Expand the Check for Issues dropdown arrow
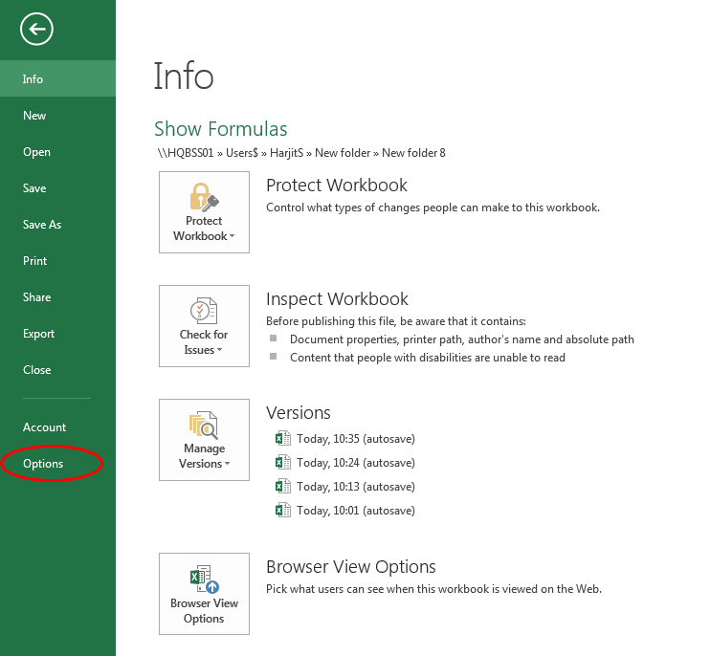The height and width of the screenshot is (656, 710). (220, 350)
